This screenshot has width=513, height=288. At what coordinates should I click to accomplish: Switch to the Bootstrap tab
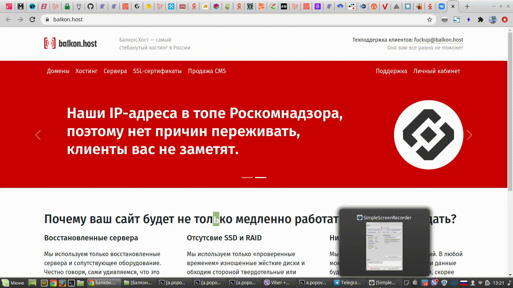point(318,6)
